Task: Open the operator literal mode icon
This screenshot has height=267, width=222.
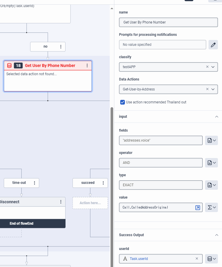Action: (211, 163)
